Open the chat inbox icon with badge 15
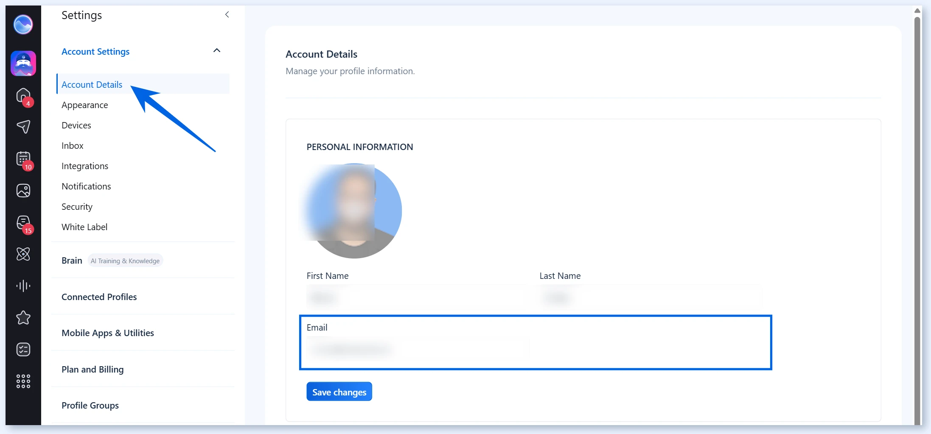This screenshot has height=434, width=931. [23, 223]
